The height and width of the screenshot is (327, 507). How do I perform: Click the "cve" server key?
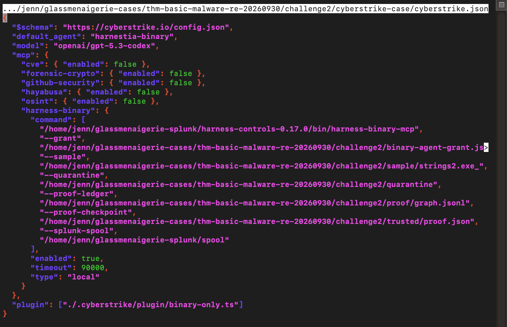pos(33,64)
